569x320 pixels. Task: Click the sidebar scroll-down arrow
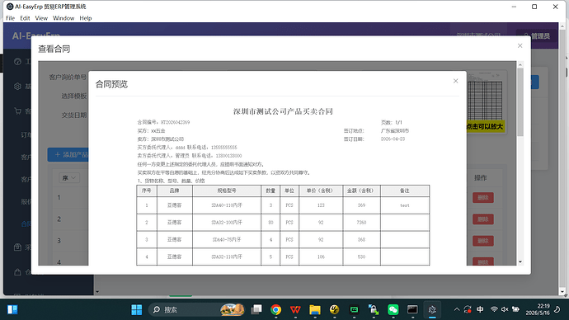(97, 292)
